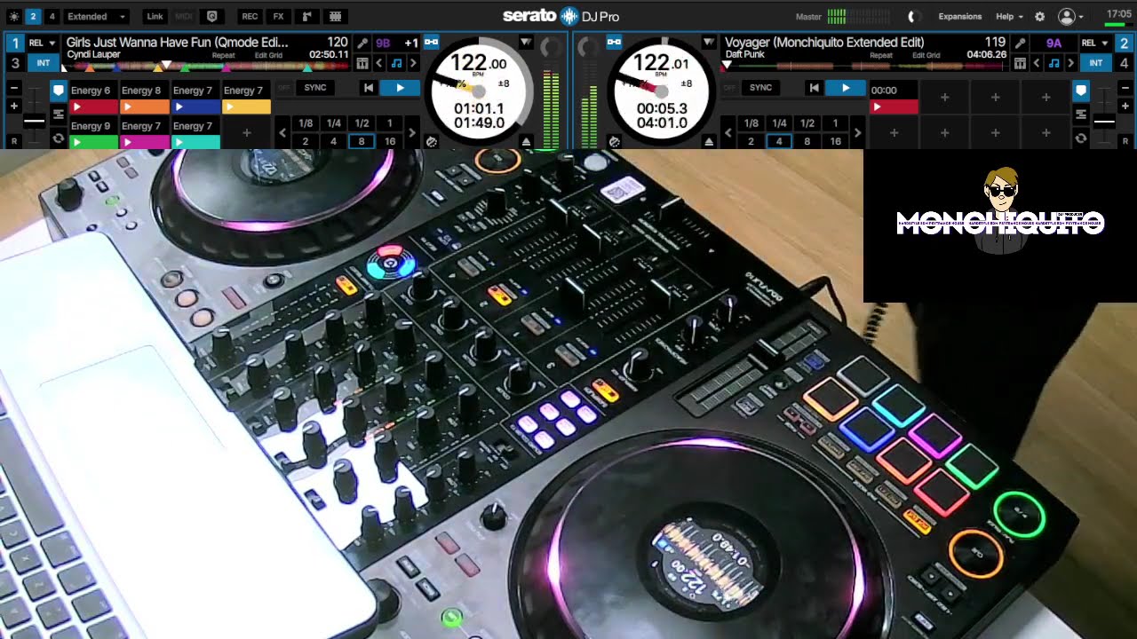Eject track from deck 2
The height and width of the screenshot is (639, 1137).
click(709, 141)
